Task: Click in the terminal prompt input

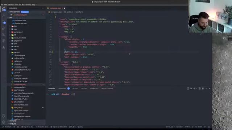Action: 74,94
